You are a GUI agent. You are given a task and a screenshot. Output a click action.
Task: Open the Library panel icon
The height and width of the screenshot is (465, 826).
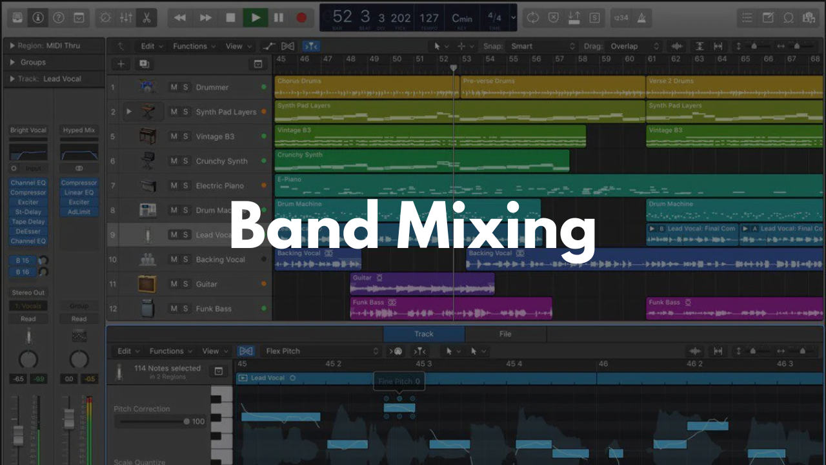[x=17, y=17]
